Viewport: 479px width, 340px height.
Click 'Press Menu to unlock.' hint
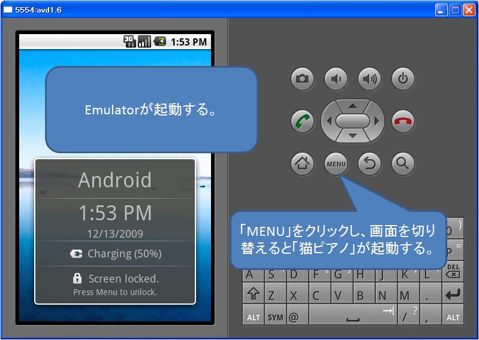coord(115,292)
